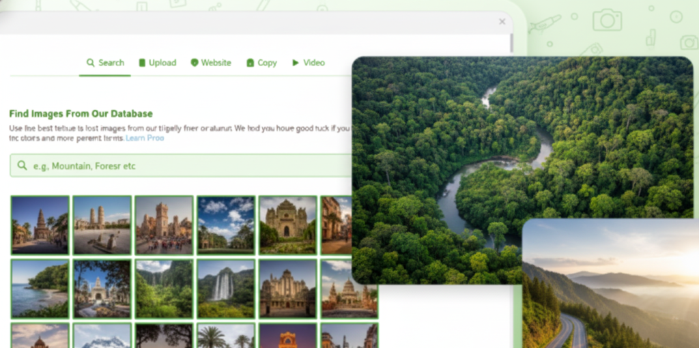Screen dimensions: 699x348
Task: Switch to the Upload tab label
Action: point(162,63)
